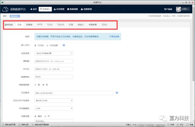
Task: Click the BlueKing cloud logo
Action: click(x=5, y=9)
